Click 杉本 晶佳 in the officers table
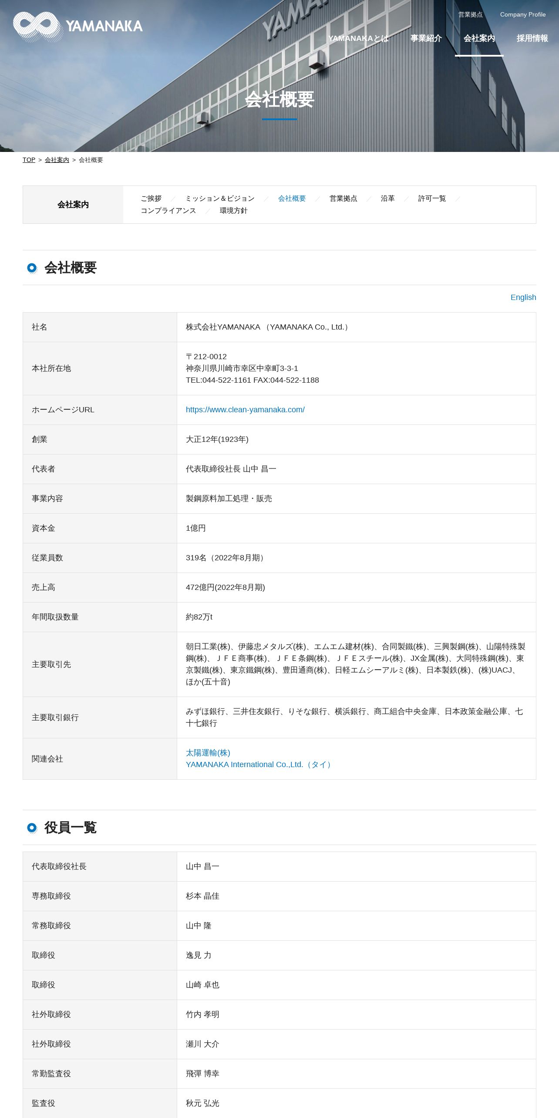Image resolution: width=559 pixels, height=1118 pixels. pos(202,896)
